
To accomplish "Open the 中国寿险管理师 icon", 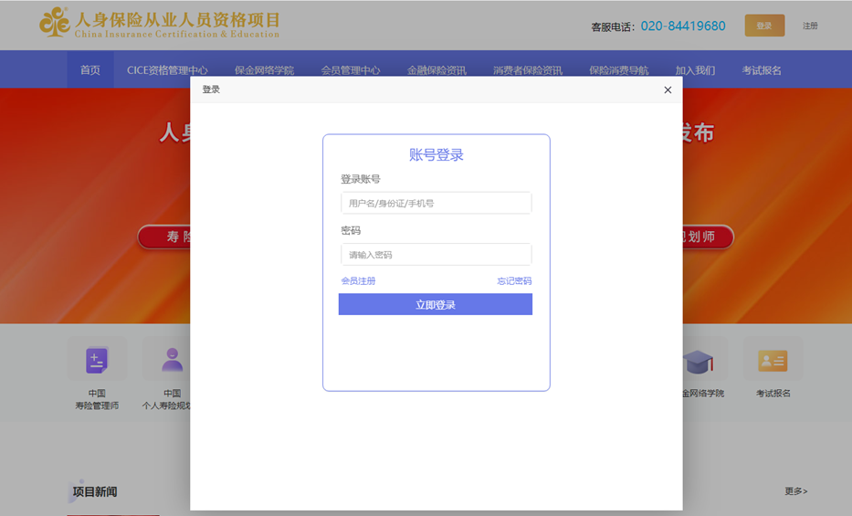I will tap(97, 360).
